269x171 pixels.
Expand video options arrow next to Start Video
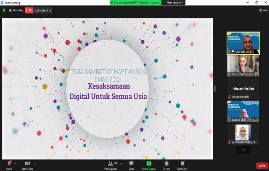tap(35, 163)
